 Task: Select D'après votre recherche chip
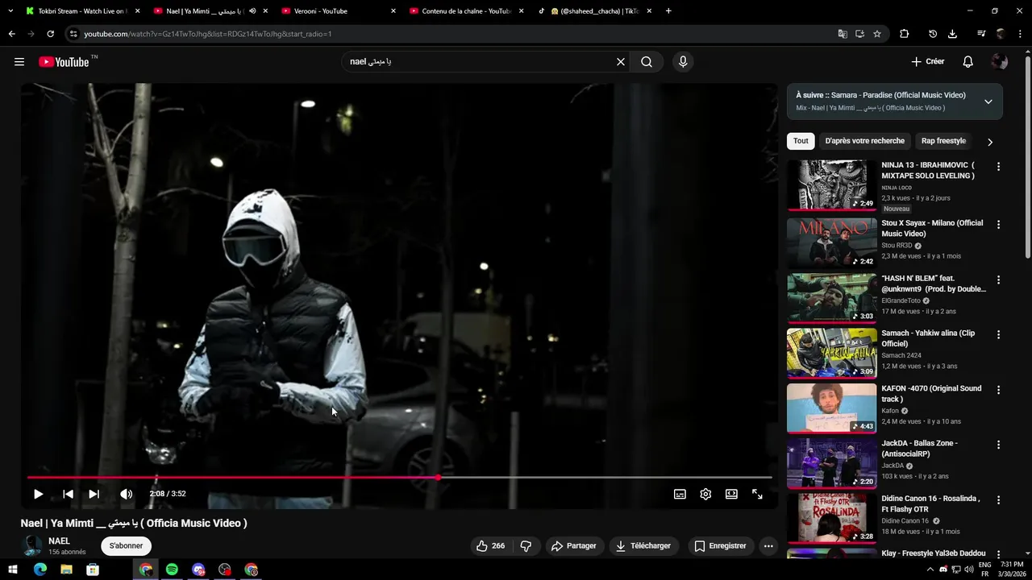(864, 141)
